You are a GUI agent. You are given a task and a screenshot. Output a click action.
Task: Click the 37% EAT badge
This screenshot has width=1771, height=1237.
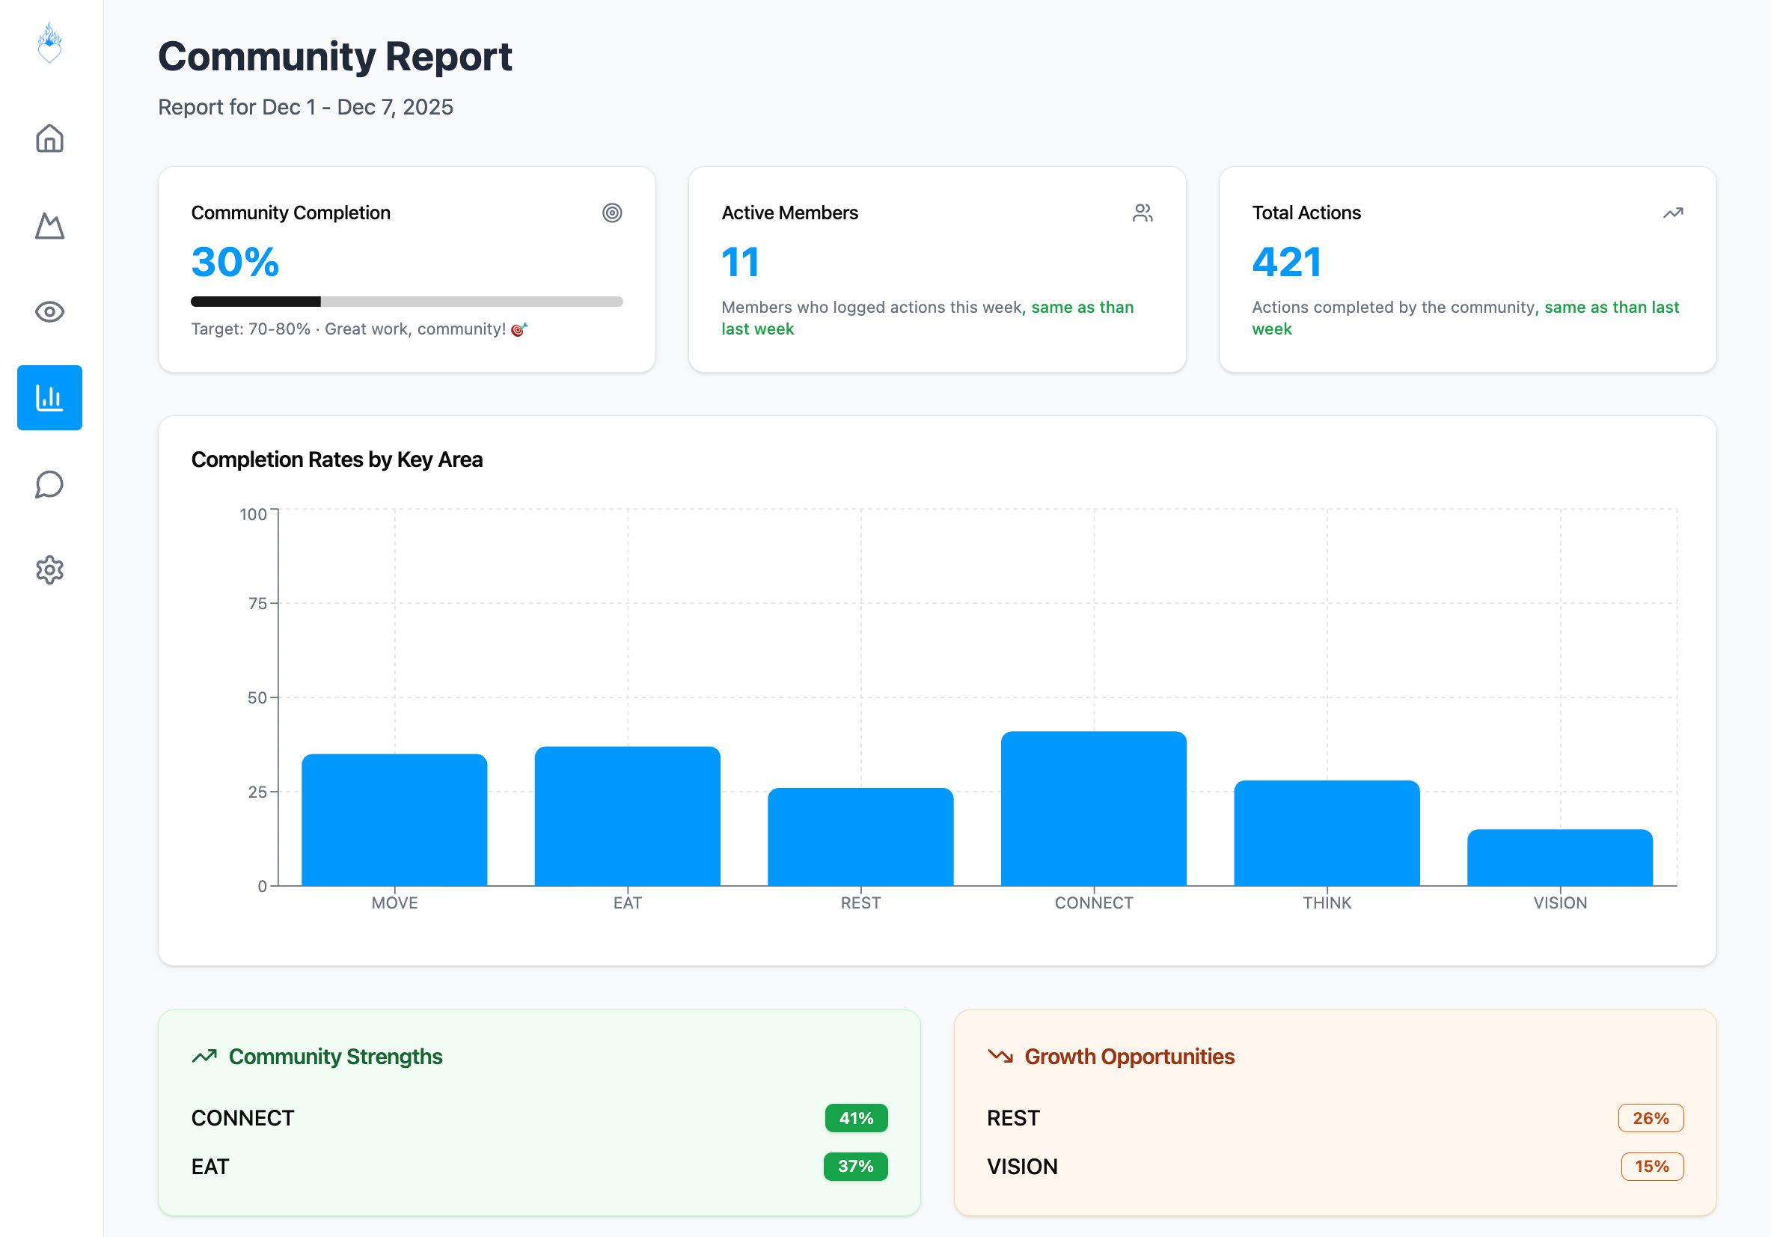tap(854, 1166)
